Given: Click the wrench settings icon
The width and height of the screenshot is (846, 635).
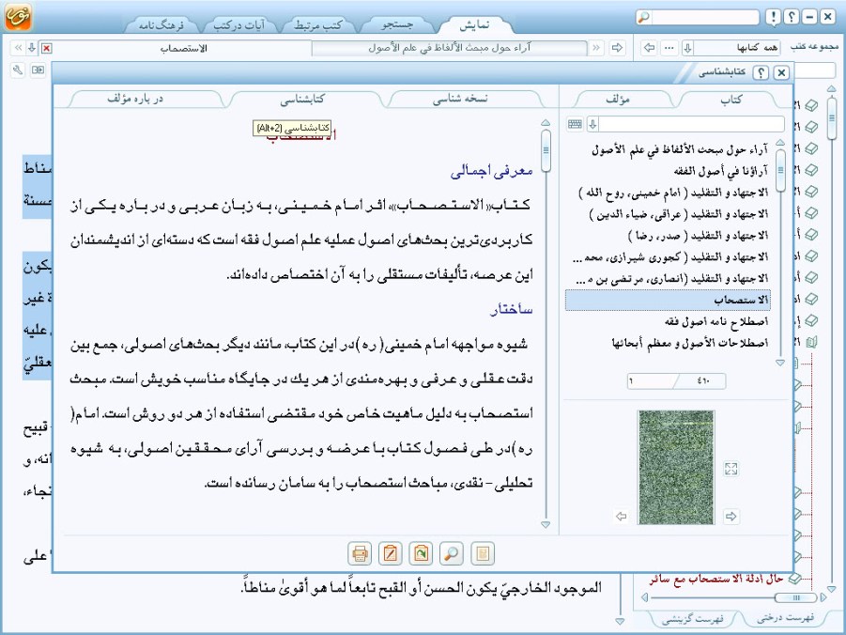Looking at the screenshot, I should click(x=18, y=70).
